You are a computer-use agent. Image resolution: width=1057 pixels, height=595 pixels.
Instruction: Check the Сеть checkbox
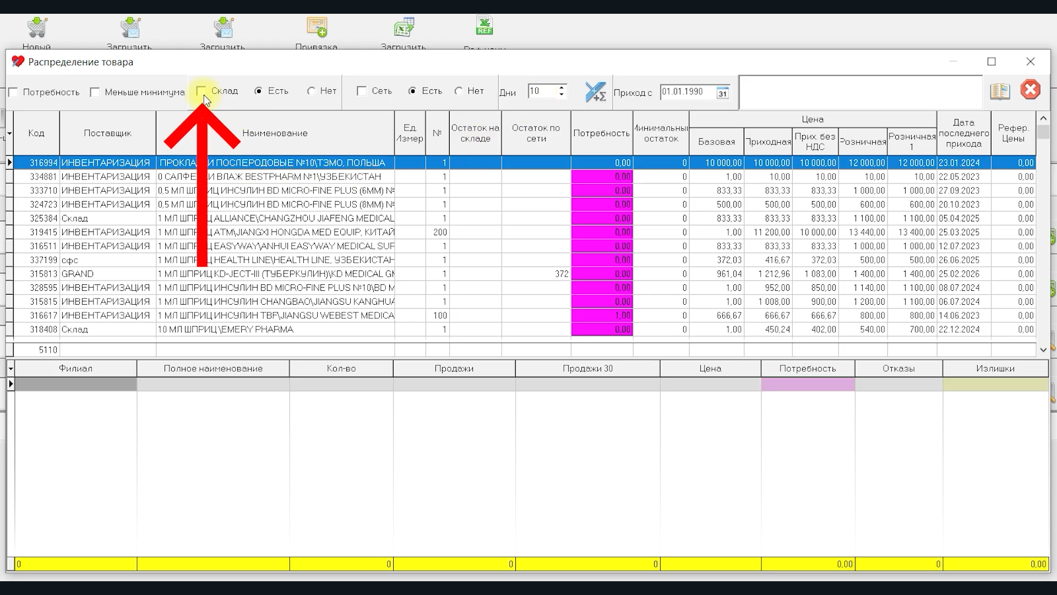click(362, 91)
